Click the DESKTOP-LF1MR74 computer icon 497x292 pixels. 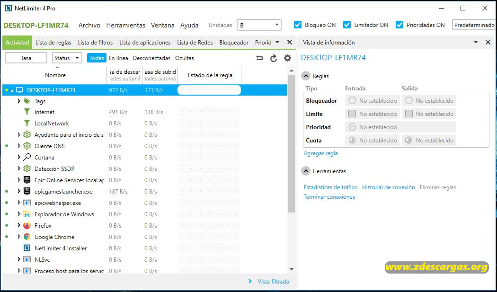20,90
